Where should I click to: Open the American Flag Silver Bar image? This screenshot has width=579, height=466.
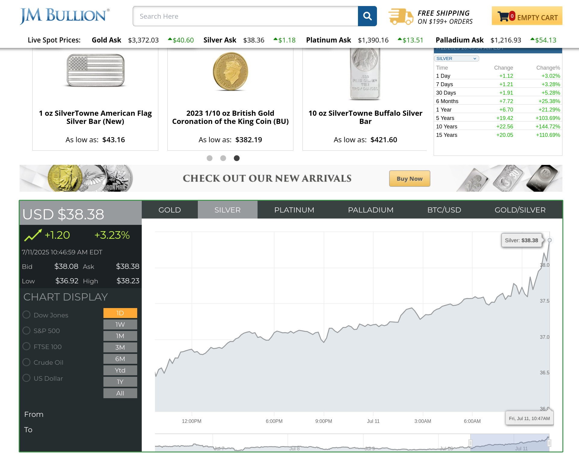click(95, 70)
